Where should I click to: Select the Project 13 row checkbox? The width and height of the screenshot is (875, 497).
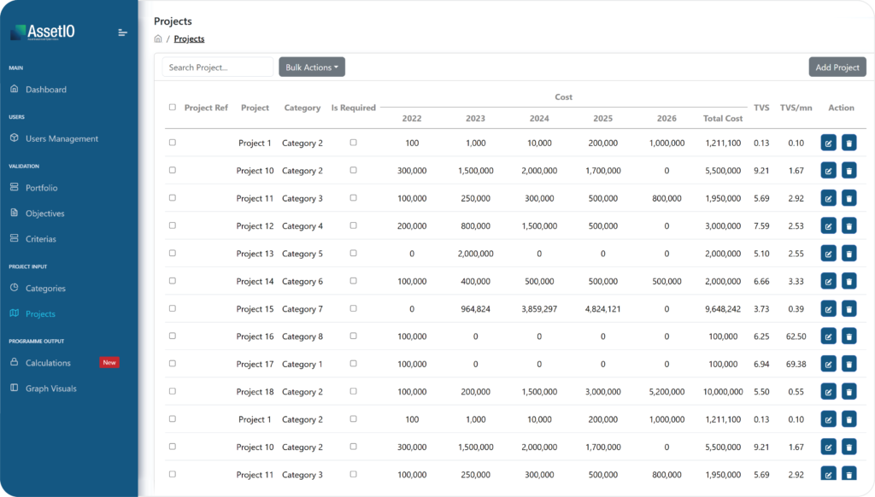click(x=173, y=254)
